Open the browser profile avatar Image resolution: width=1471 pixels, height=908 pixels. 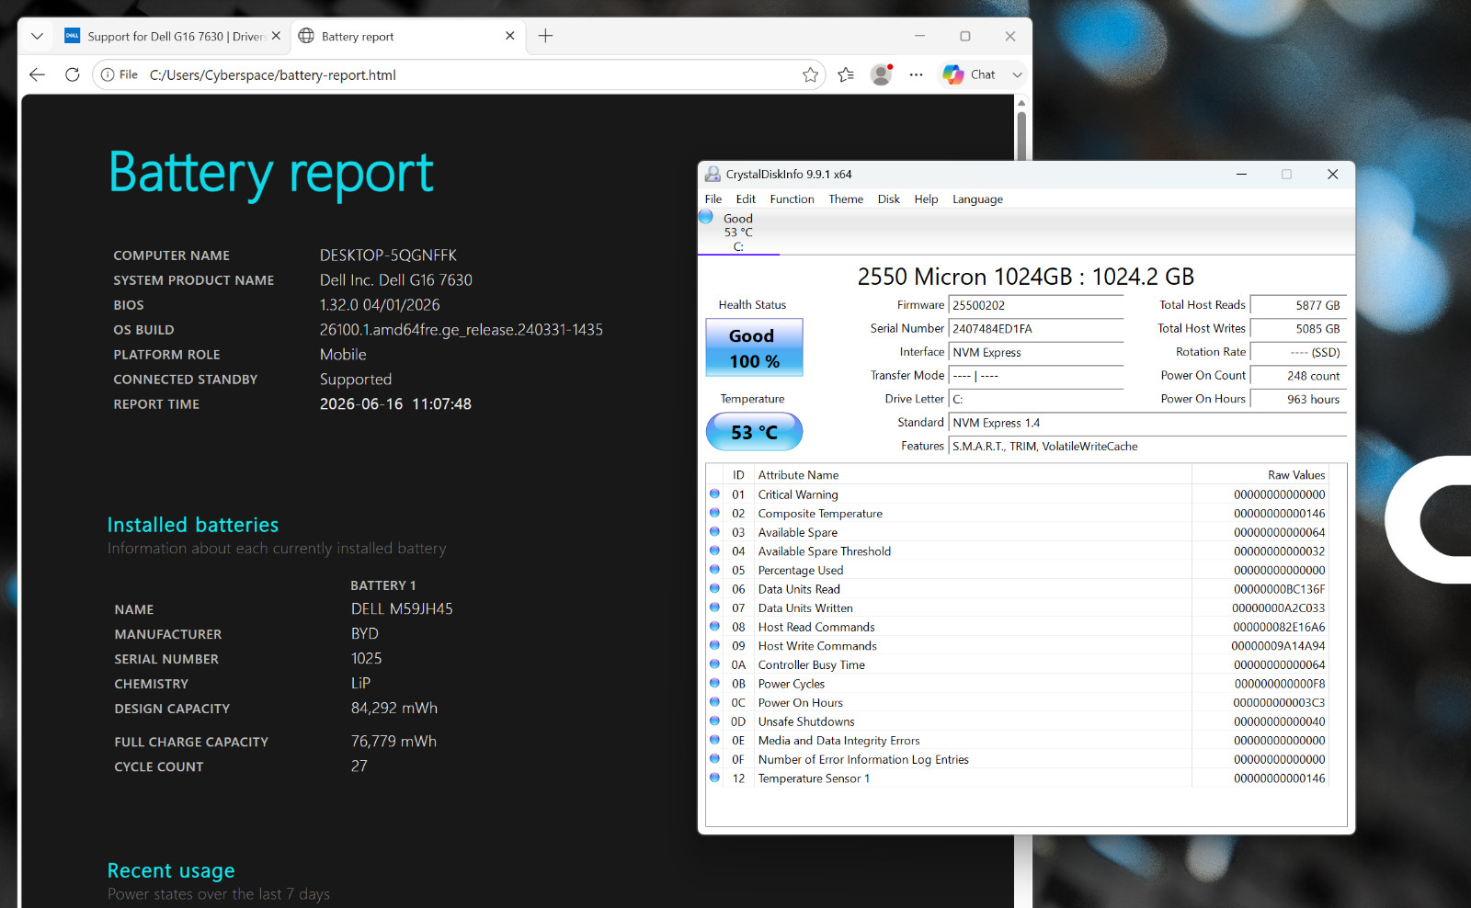pos(882,74)
